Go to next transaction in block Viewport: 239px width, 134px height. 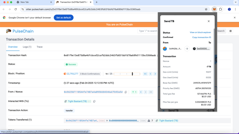pos(155,74)
